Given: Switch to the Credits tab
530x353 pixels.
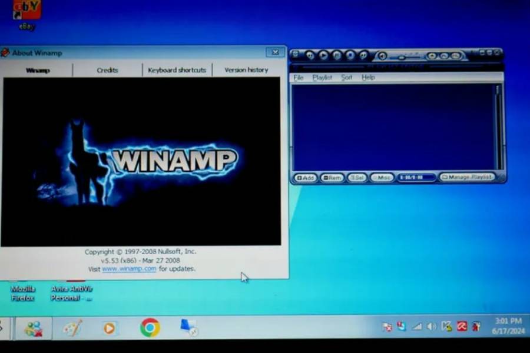Looking at the screenshot, I should pos(107,70).
